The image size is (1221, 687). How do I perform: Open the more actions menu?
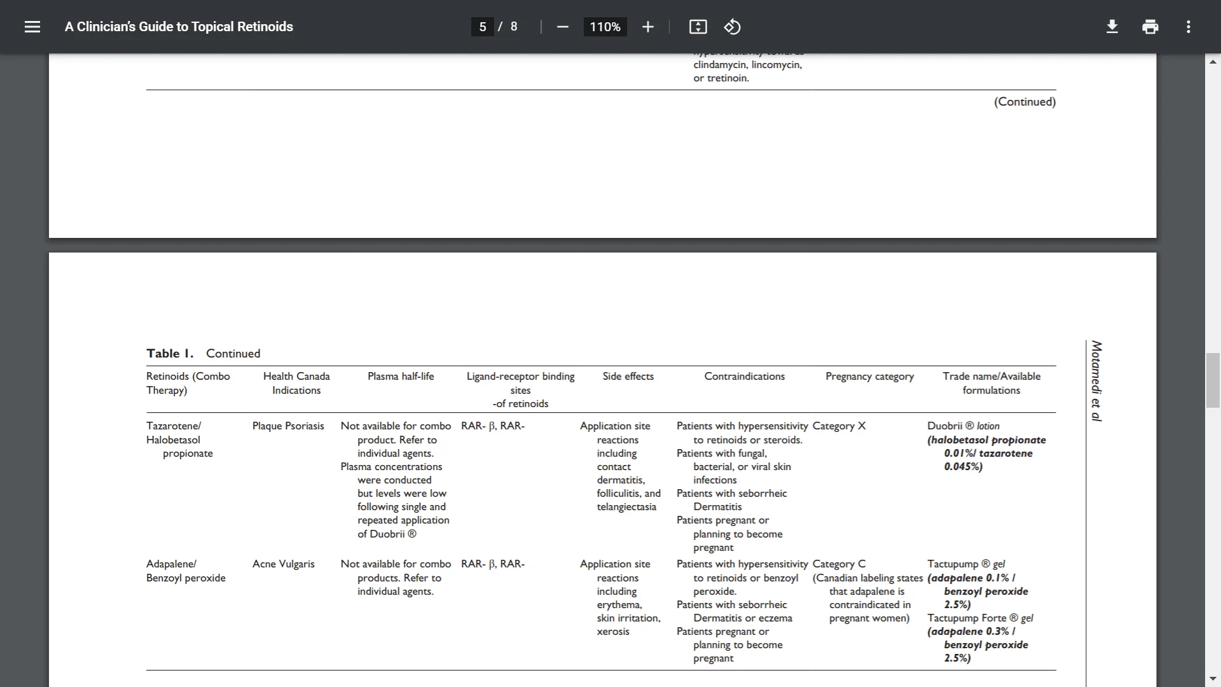point(1189,27)
